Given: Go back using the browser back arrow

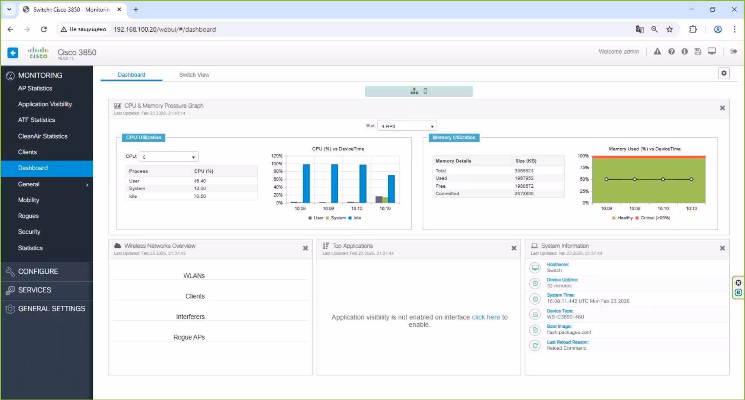Looking at the screenshot, I should coord(10,29).
